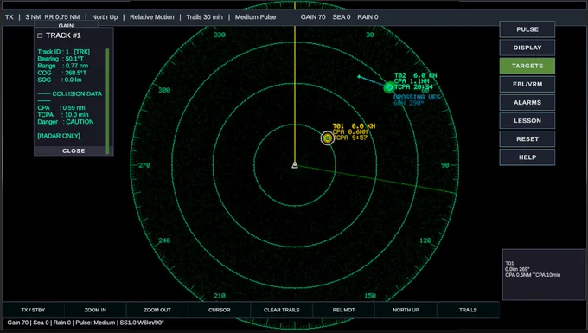The width and height of the screenshot is (588, 333).
Task: Open the ALARMS panel
Action: pyautogui.click(x=527, y=102)
